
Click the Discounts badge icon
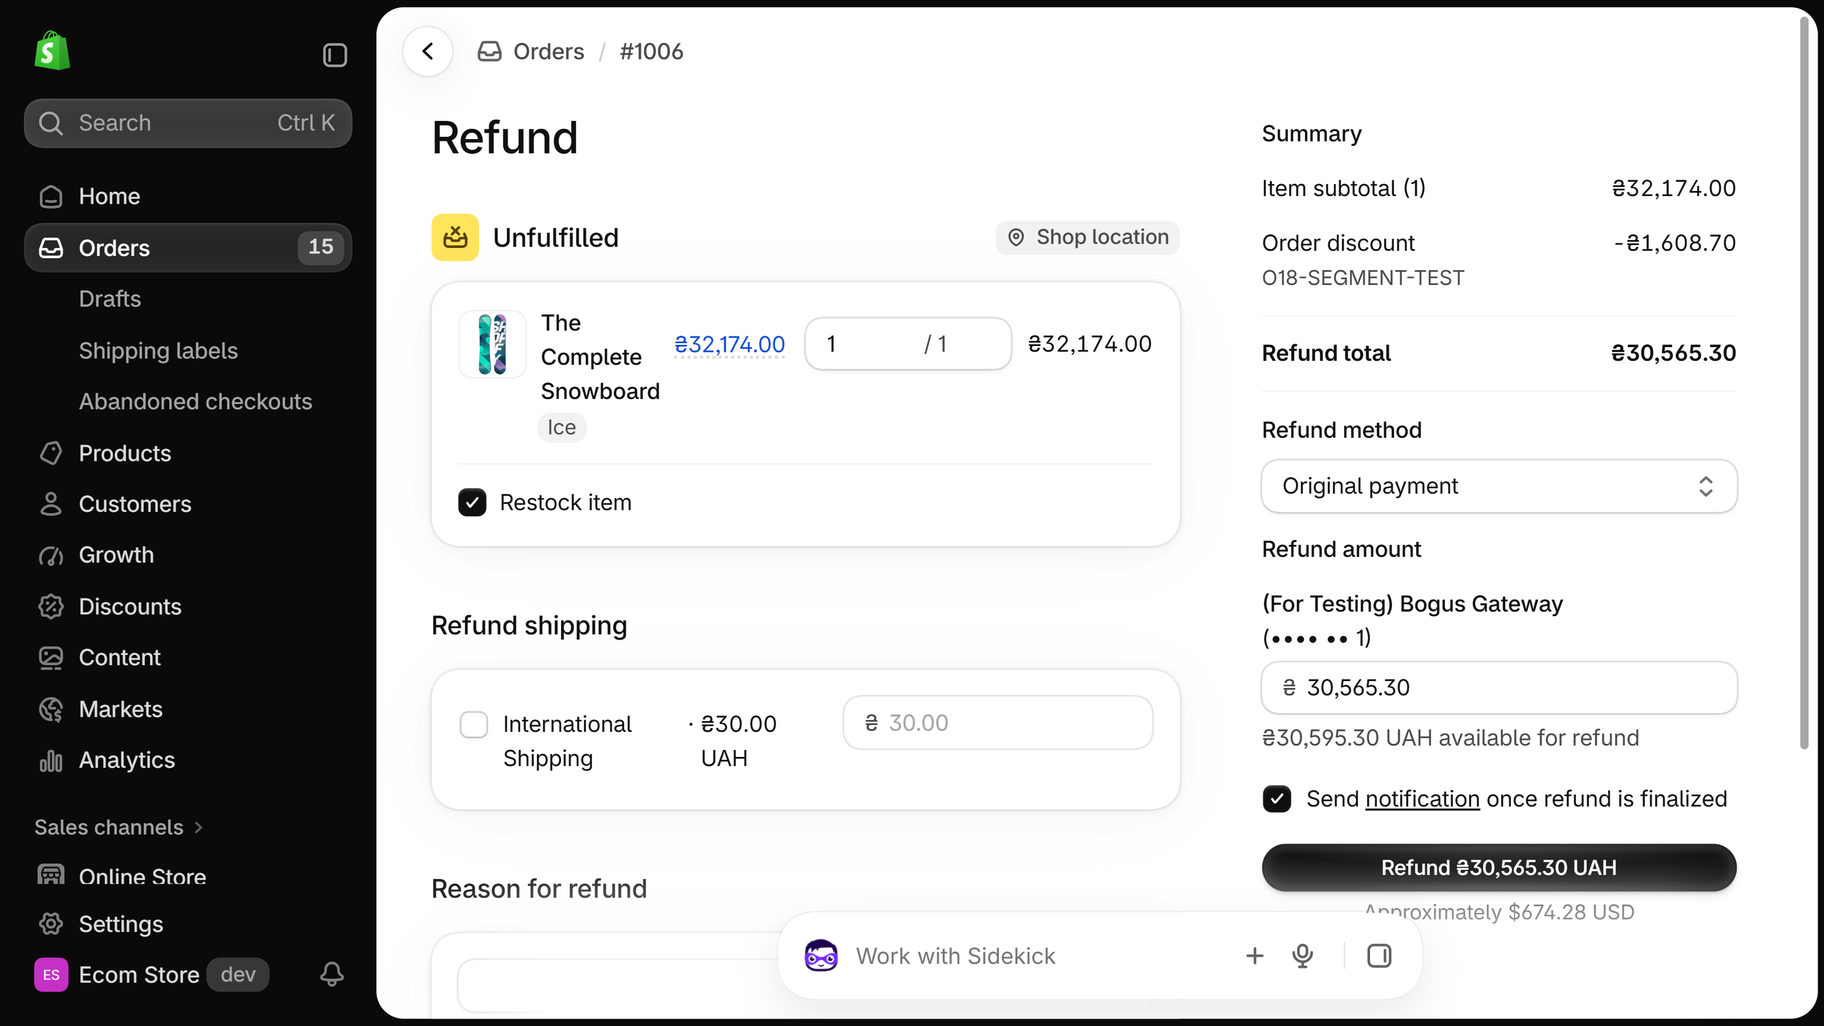coord(51,606)
